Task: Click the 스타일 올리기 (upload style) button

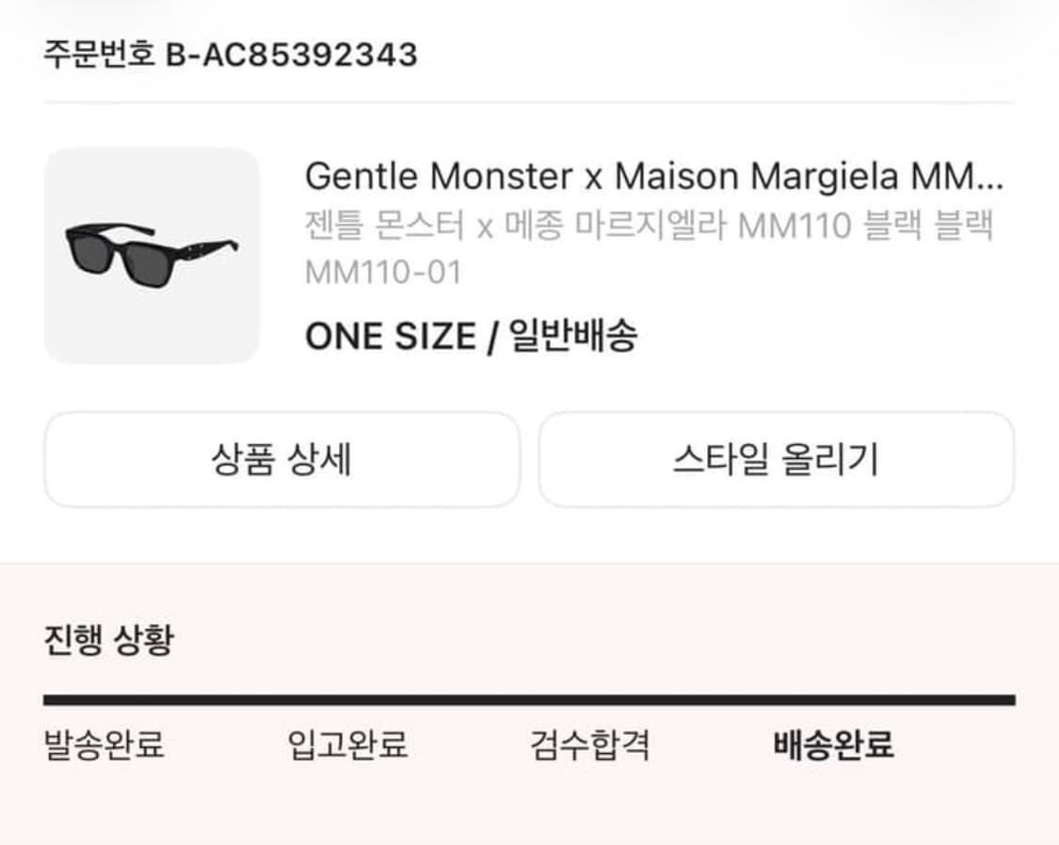Action: coord(775,459)
